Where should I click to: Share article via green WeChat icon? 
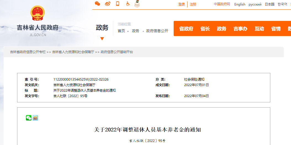(29, 118)
